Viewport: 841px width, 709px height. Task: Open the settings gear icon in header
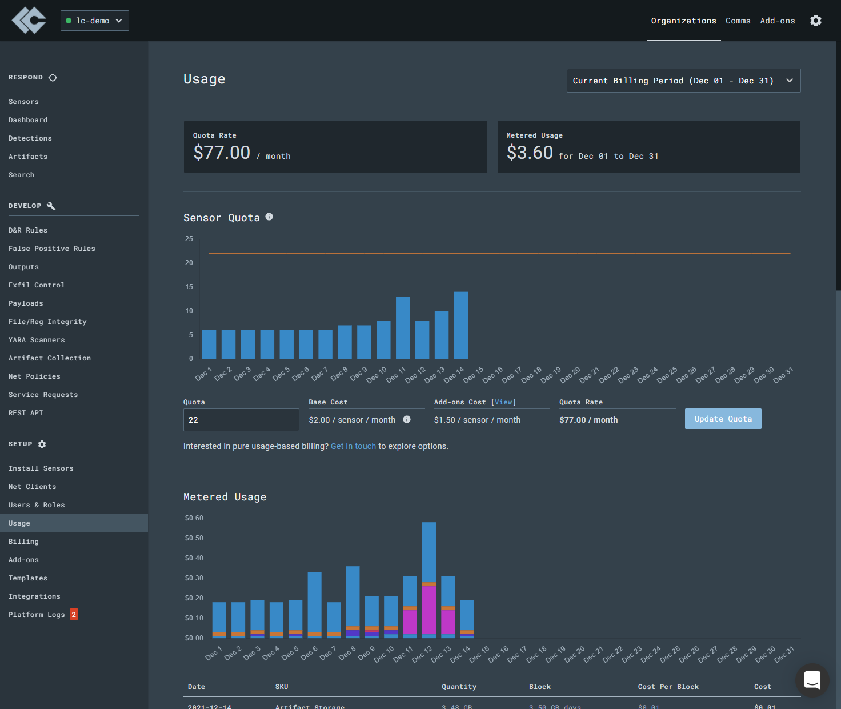click(816, 21)
